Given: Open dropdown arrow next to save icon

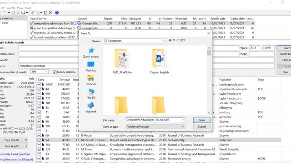Looking at the screenshot, I should pyautogui.click(x=27, y=13).
